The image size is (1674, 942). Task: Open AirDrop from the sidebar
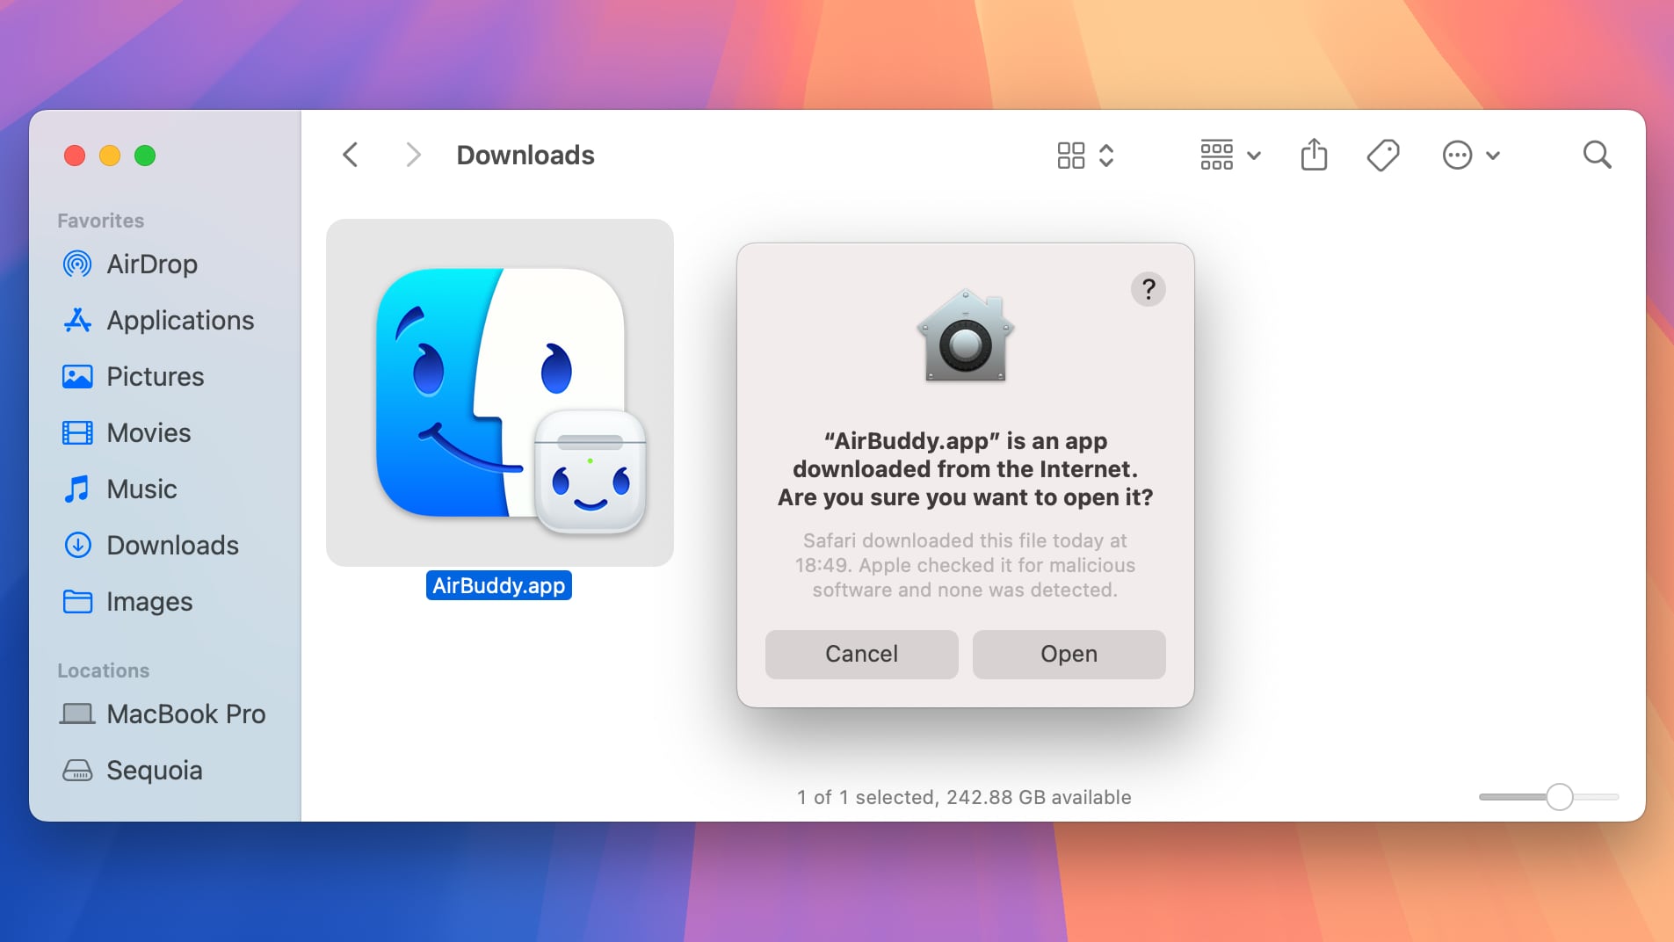tap(152, 264)
